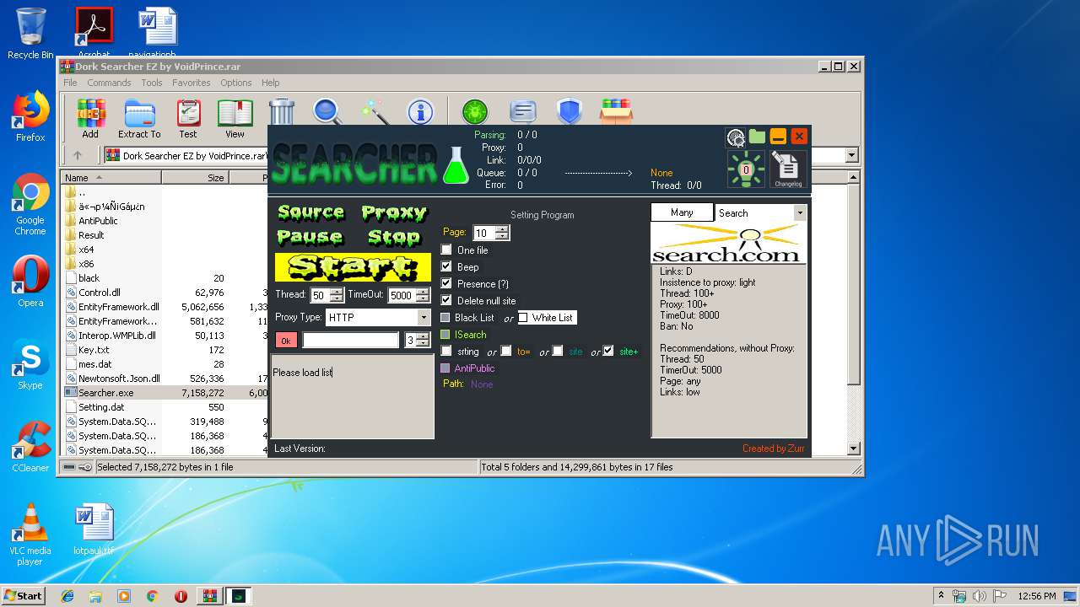Click the Proxy button
The height and width of the screenshot is (607, 1080).
(394, 212)
